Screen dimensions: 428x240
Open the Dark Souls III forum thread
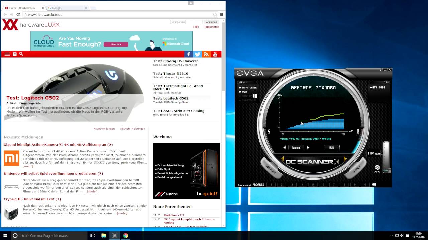174,215
